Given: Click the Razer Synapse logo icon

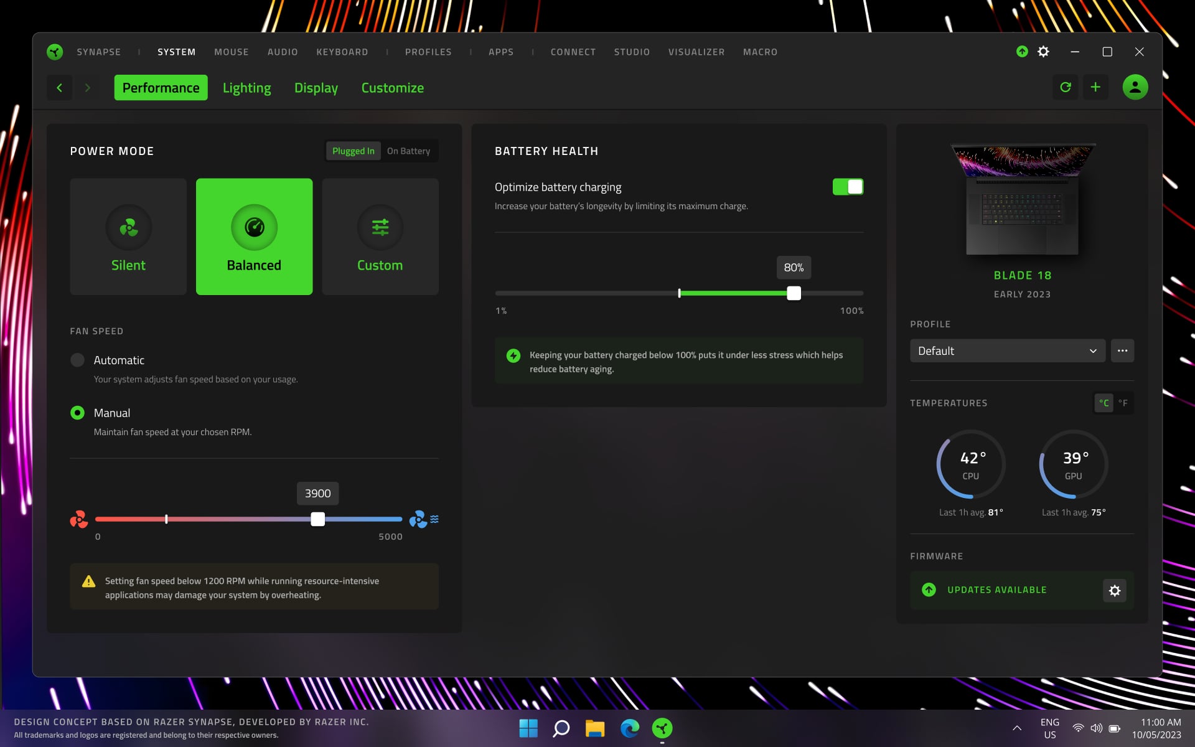Looking at the screenshot, I should 55,52.
